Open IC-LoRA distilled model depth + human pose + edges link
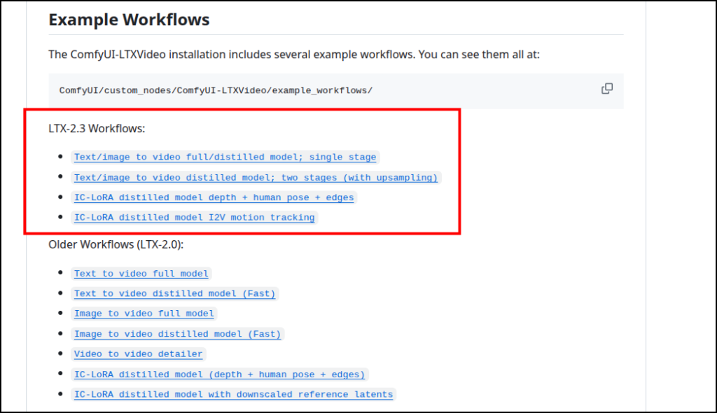 214,197
